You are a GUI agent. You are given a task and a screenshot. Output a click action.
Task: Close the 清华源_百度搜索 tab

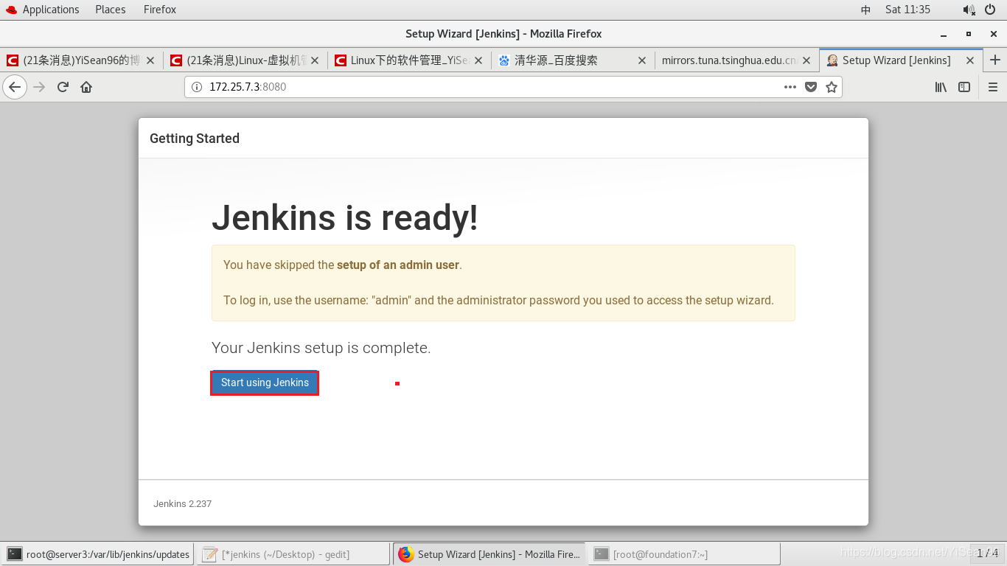point(642,60)
